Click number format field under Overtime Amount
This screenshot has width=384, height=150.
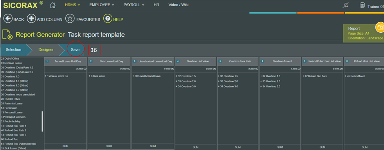pyautogui.click(x=280, y=69)
